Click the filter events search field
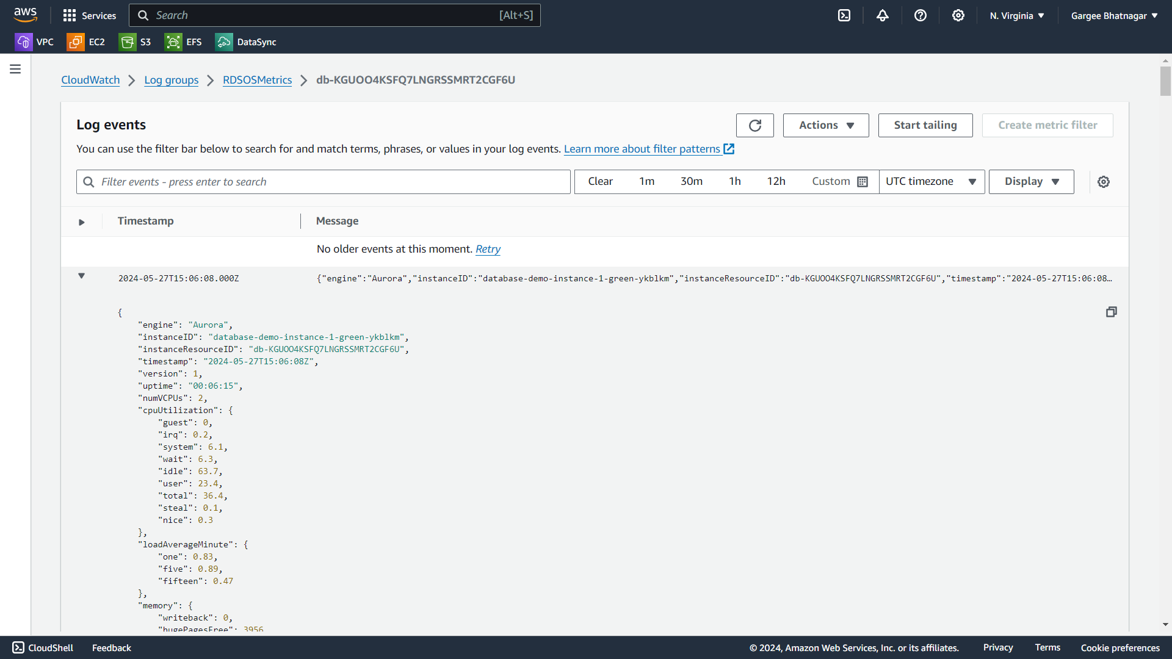The image size is (1172, 659). 324,182
